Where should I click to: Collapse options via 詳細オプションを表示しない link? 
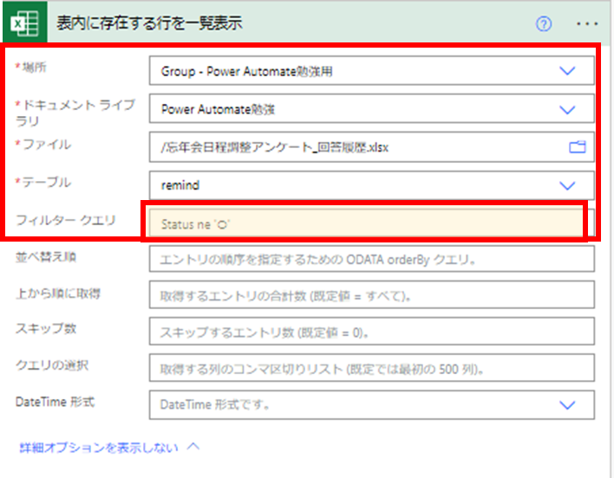[99, 448]
